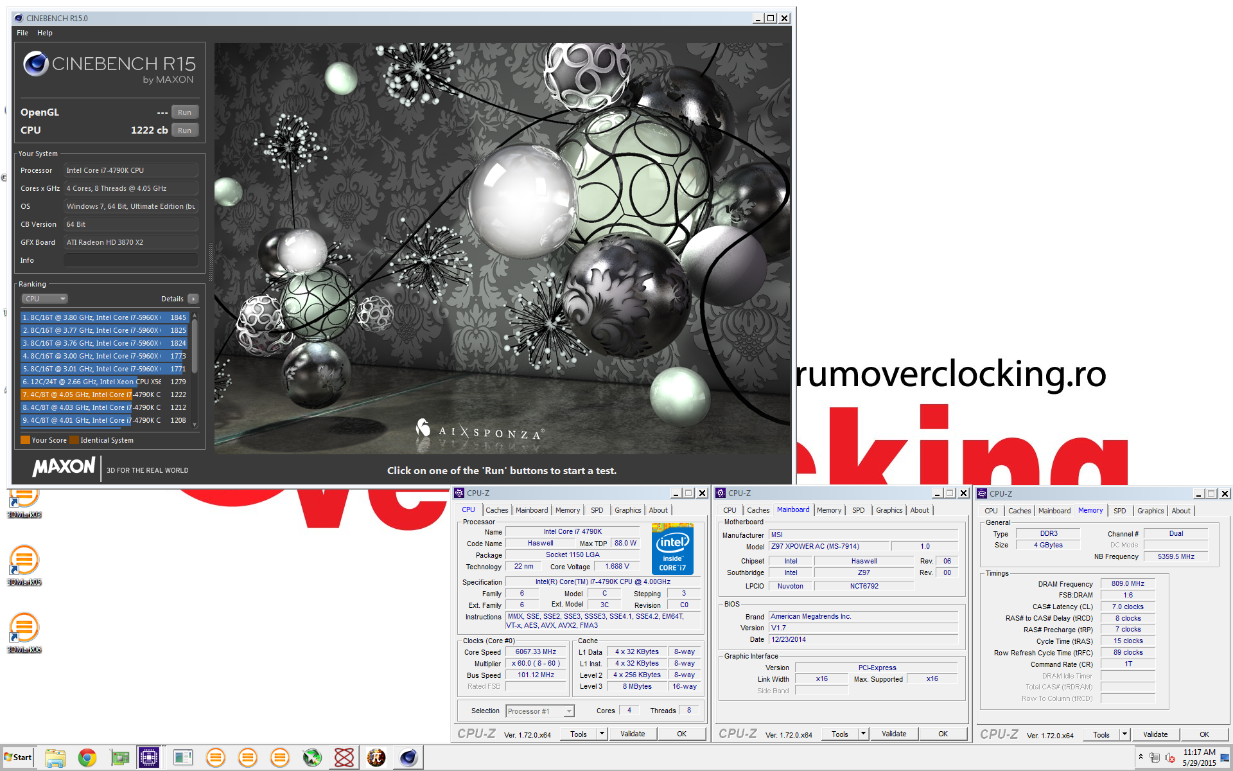Click the MAXON logo in Cinebench footer

click(64, 466)
